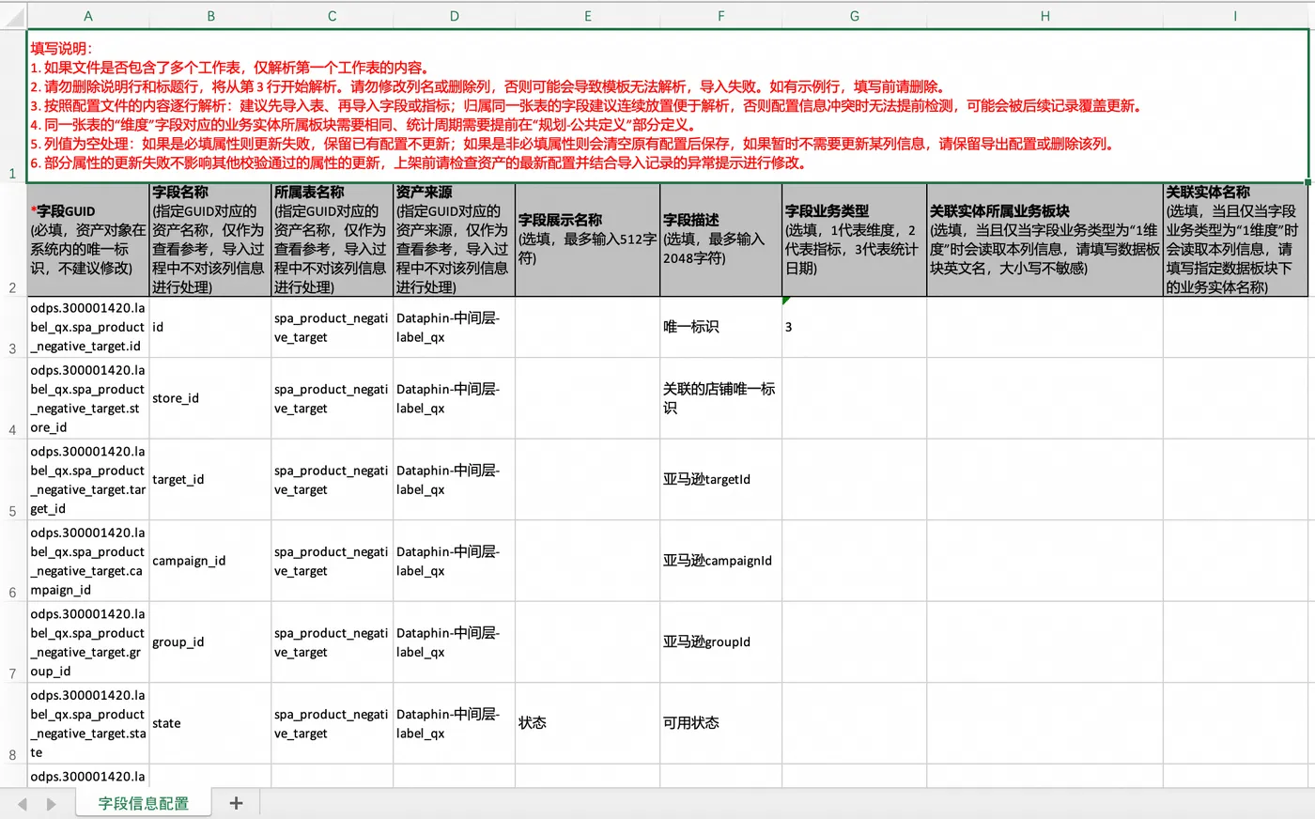Select the 关联实体名称 header cell
This screenshot has width=1315, height=819.
[1235, 240]
